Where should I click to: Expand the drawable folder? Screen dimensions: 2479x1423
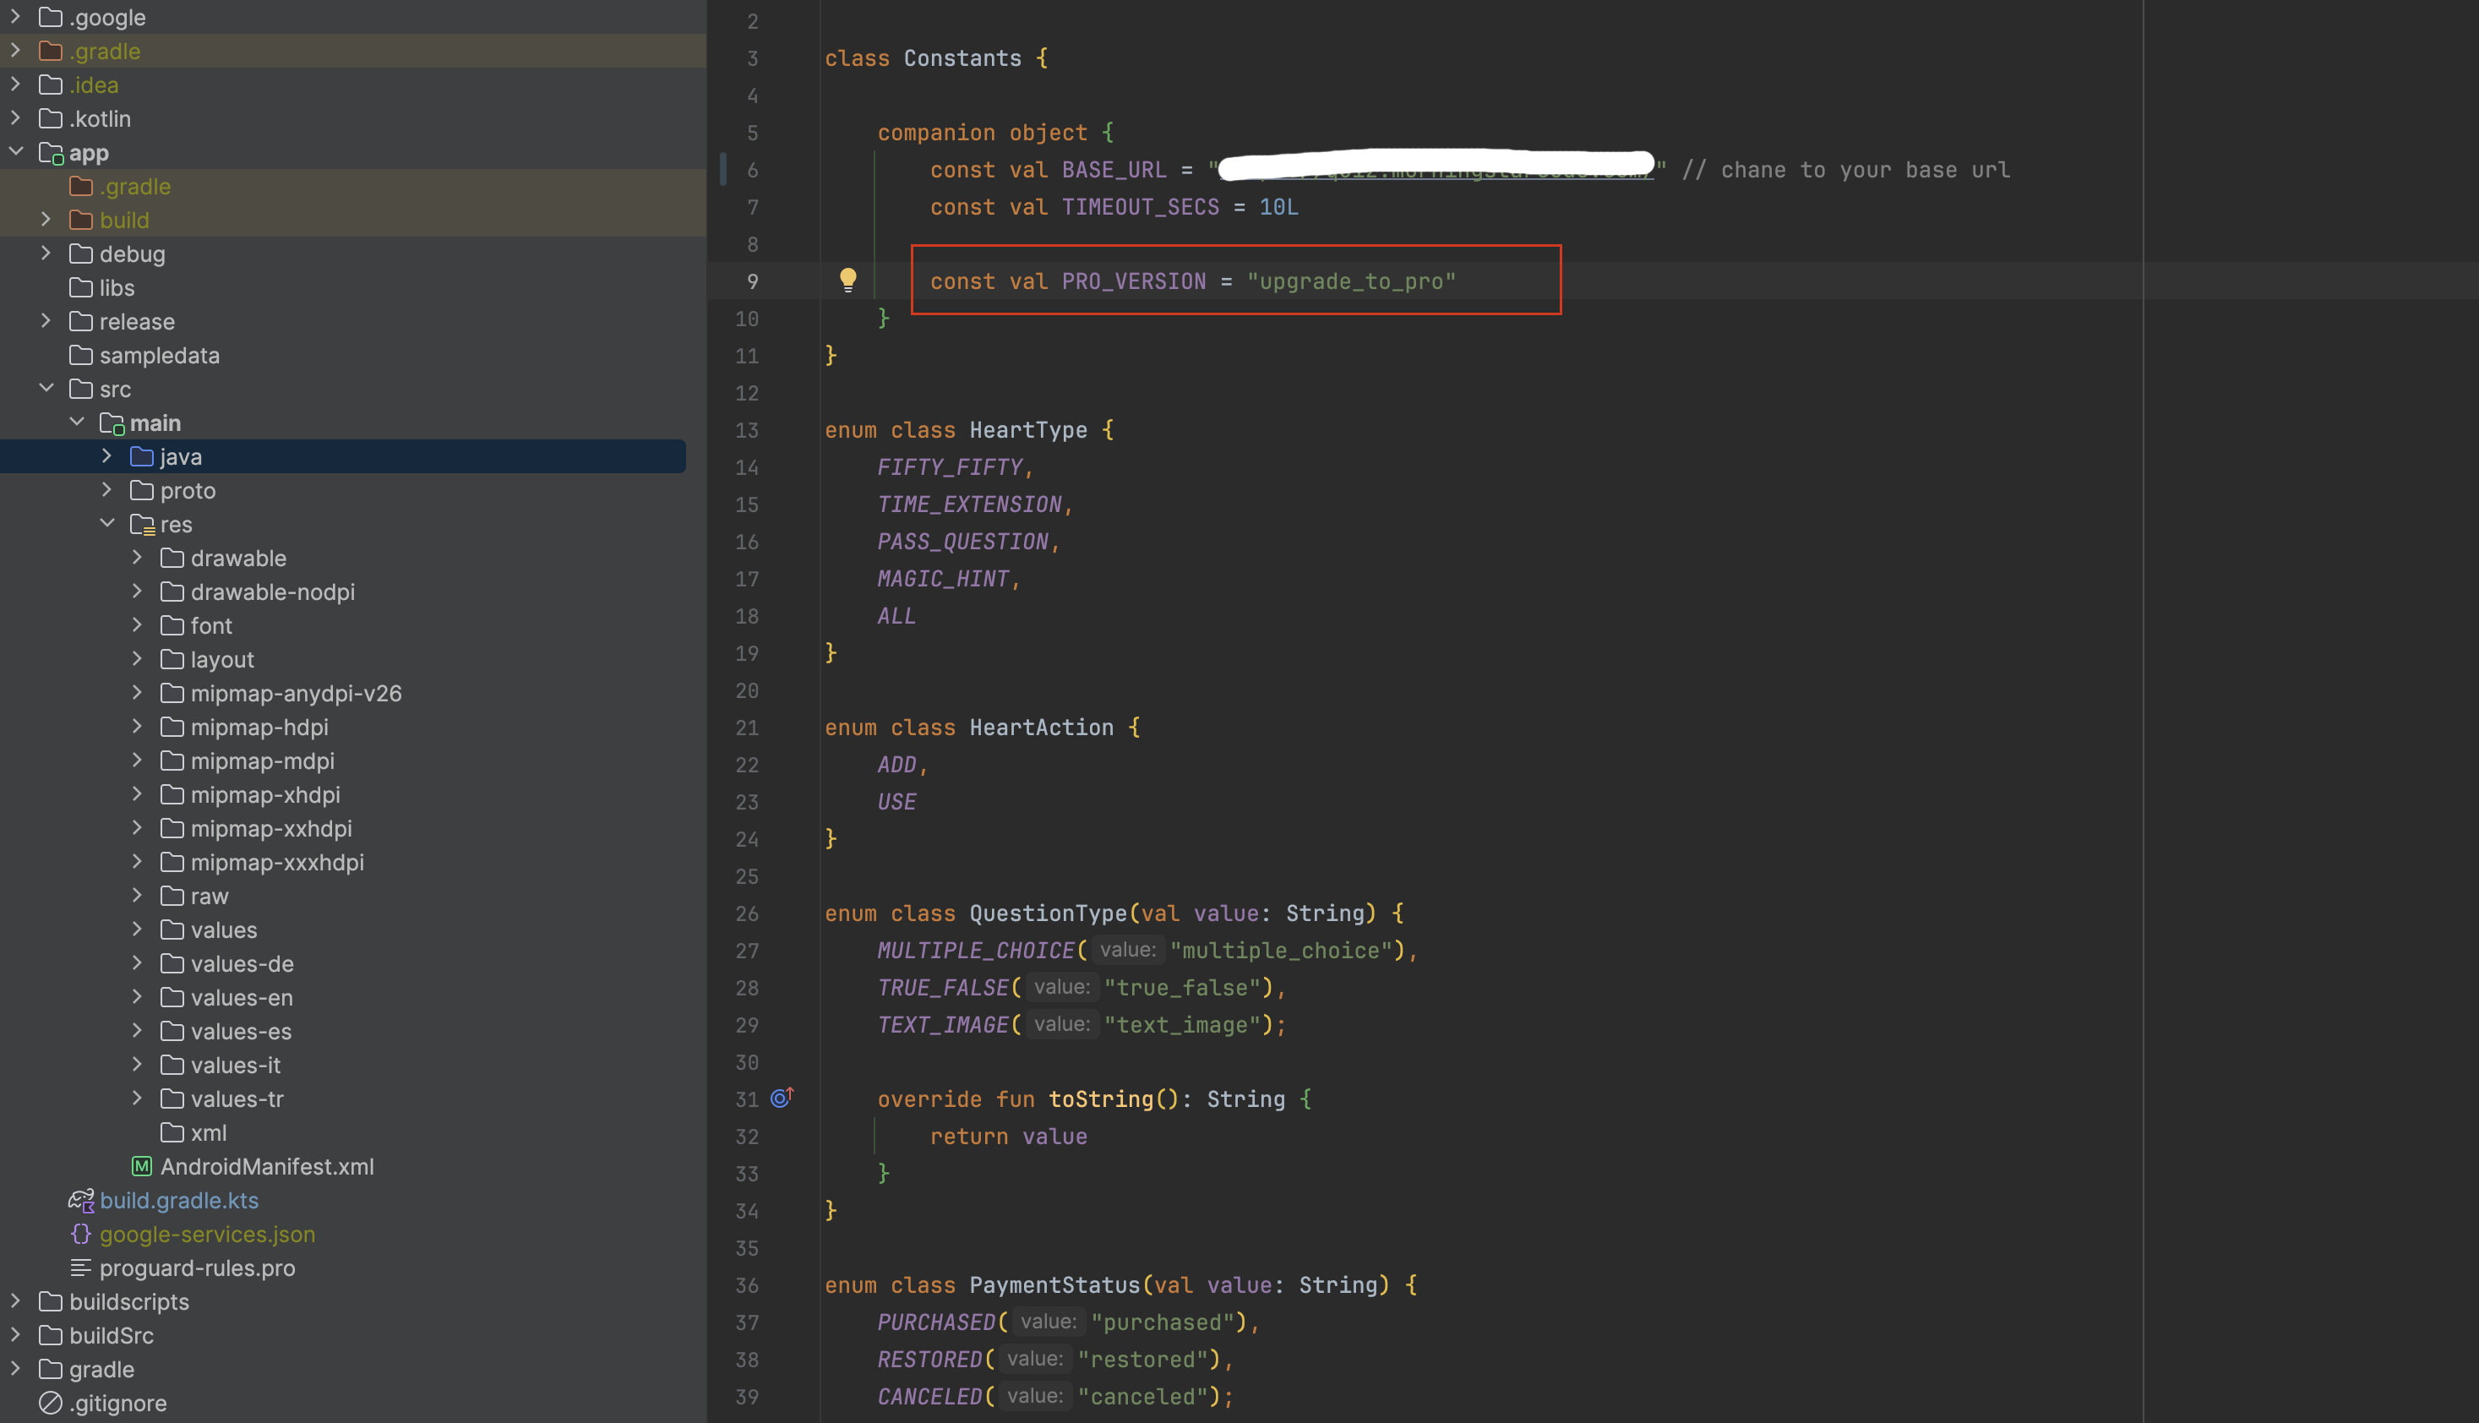point(138,558)
